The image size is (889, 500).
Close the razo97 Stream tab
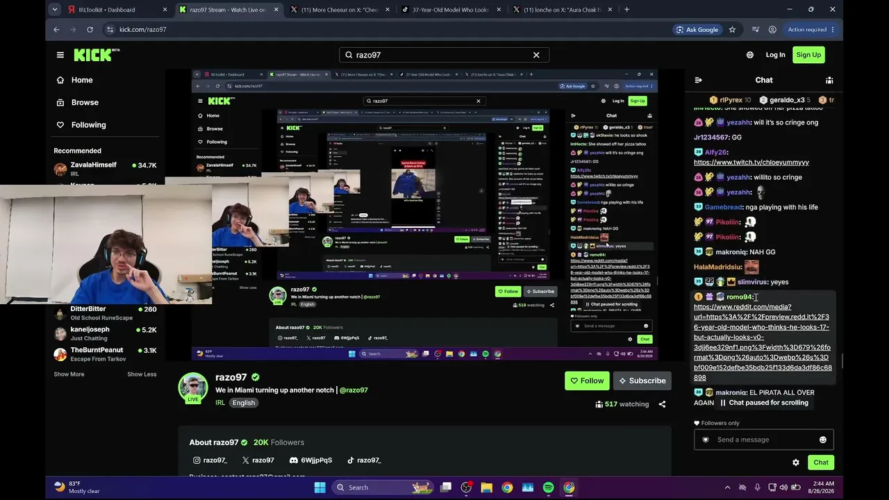tap(276, 10)
